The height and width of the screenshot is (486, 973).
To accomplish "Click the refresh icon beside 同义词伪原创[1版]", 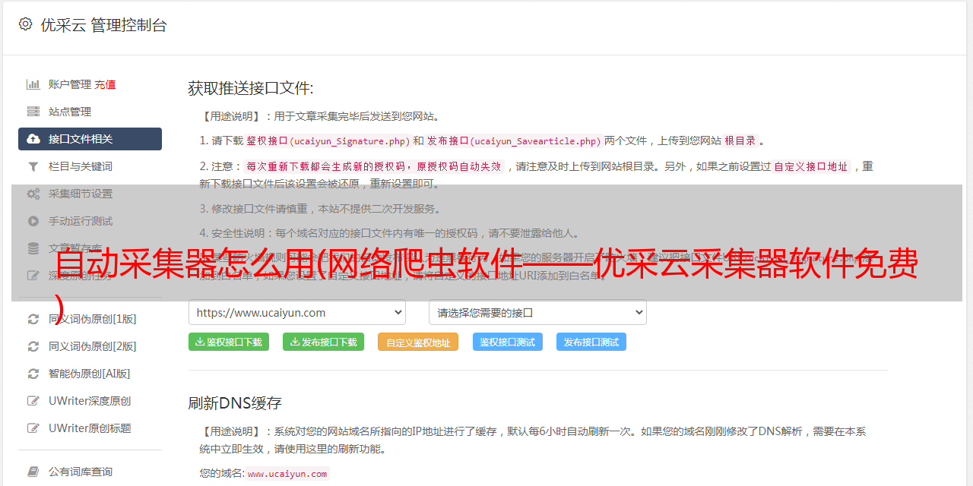I will click(x=33, y=319).
